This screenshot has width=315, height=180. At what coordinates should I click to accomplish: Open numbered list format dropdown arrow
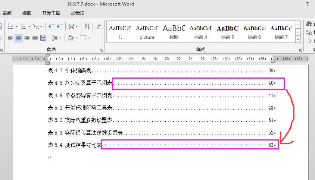tap(29, 26)
